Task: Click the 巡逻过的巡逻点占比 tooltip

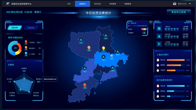Action: [50, 79]
